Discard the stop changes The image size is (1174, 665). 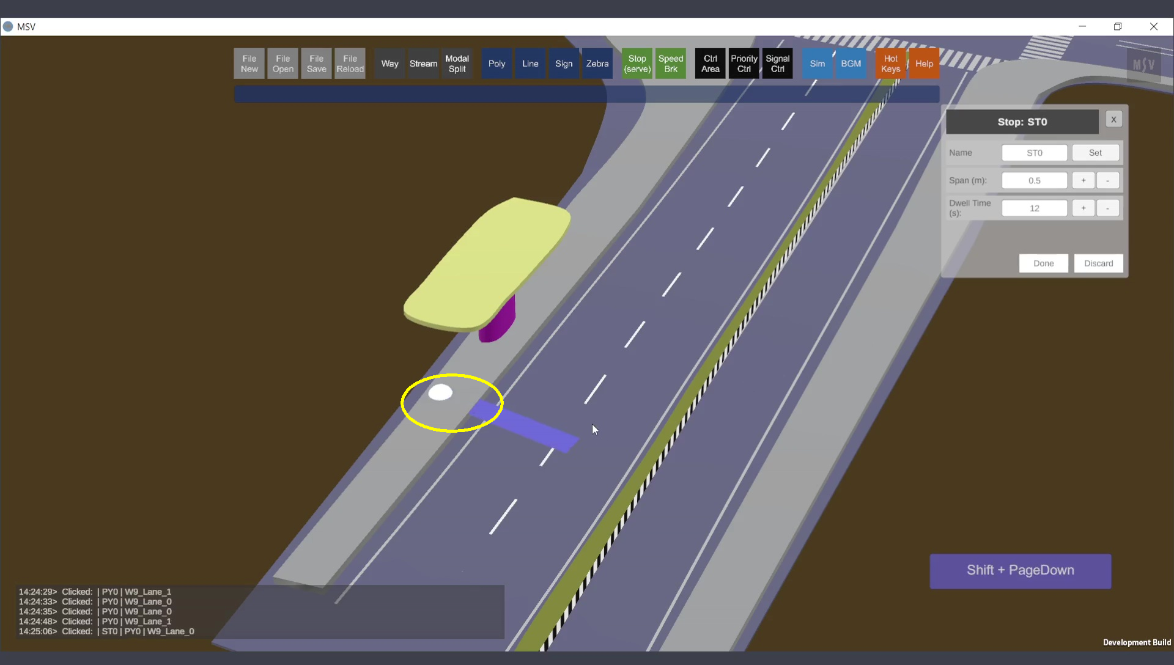[x=1098, y=263]
